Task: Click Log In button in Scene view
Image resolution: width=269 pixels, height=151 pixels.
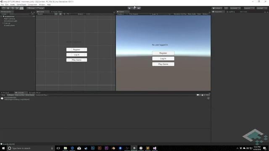Action: 76,55
